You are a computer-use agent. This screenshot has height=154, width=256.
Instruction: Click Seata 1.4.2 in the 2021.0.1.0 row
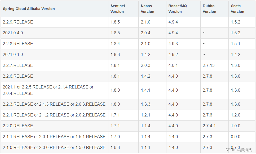pos(236,54)
